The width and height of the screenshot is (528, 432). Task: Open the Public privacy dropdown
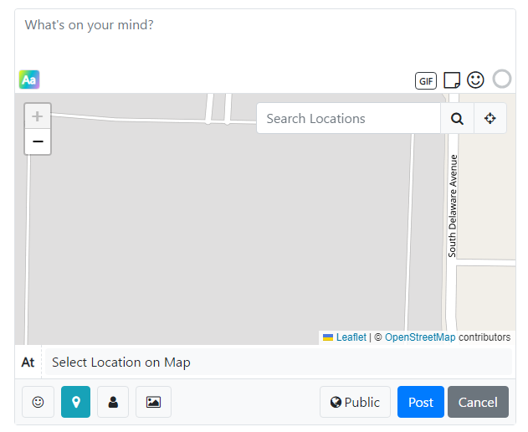click(355, 402)
